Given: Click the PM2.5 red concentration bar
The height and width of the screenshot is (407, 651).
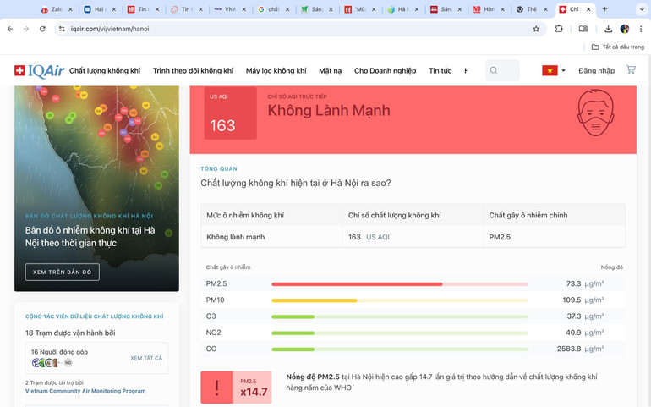Looking at the screenshot, I should [x=356, y=284].
